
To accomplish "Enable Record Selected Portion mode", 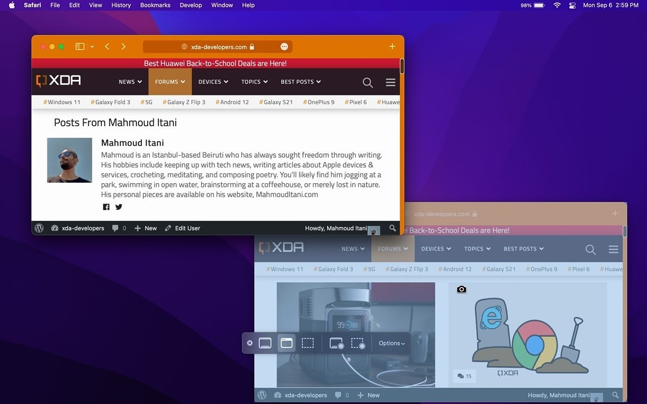I will click(358, 343).
